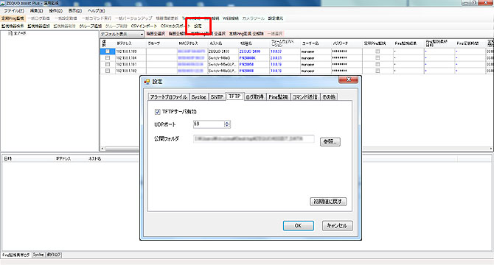This screenshot has width=494, height=265.
Task: Switch to コマンド送信 tab in the settings dialog
Action: coord(305,97)
